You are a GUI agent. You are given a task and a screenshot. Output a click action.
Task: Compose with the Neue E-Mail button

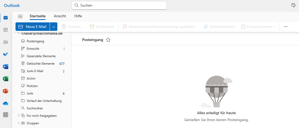pyautogui.click(x=33, y=27)
